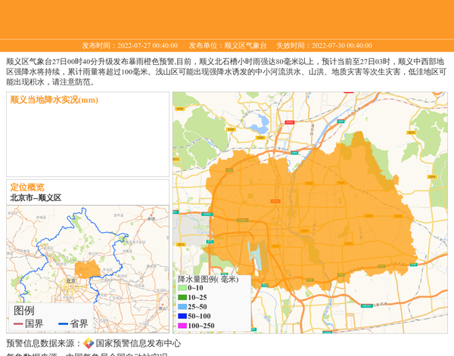454x356 pixels.
Task: Click the blue 省界 line symbol in legend
Action: point(63,324)
